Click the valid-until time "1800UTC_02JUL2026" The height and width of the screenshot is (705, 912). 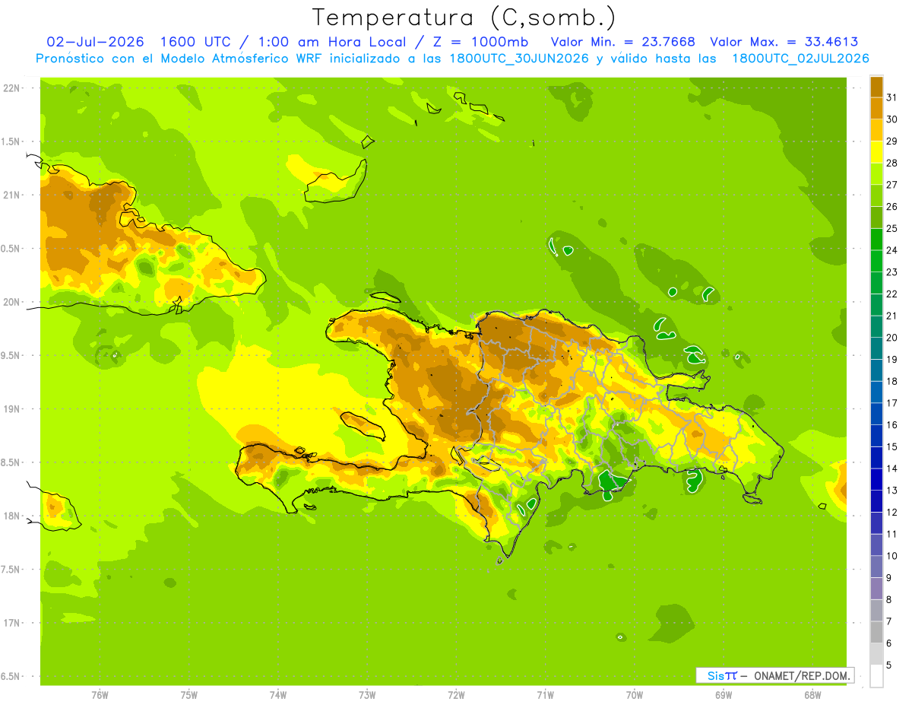(801, 58)
